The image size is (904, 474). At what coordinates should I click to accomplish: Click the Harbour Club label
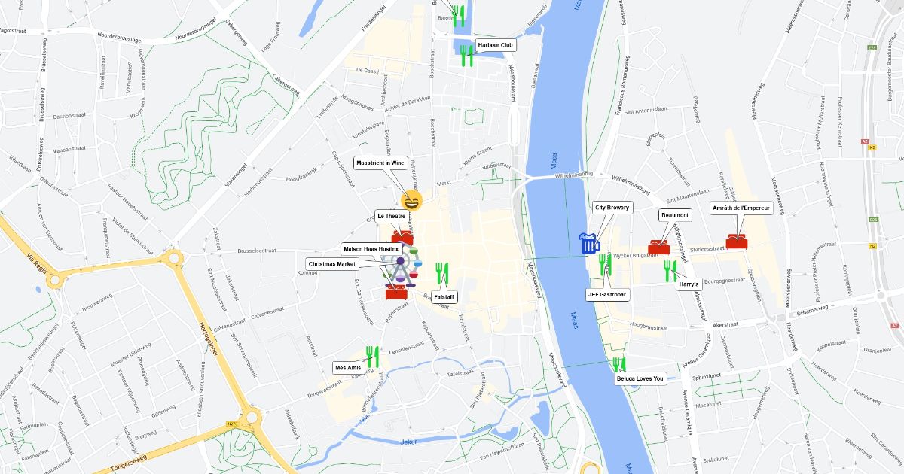[x=496, y=45]
